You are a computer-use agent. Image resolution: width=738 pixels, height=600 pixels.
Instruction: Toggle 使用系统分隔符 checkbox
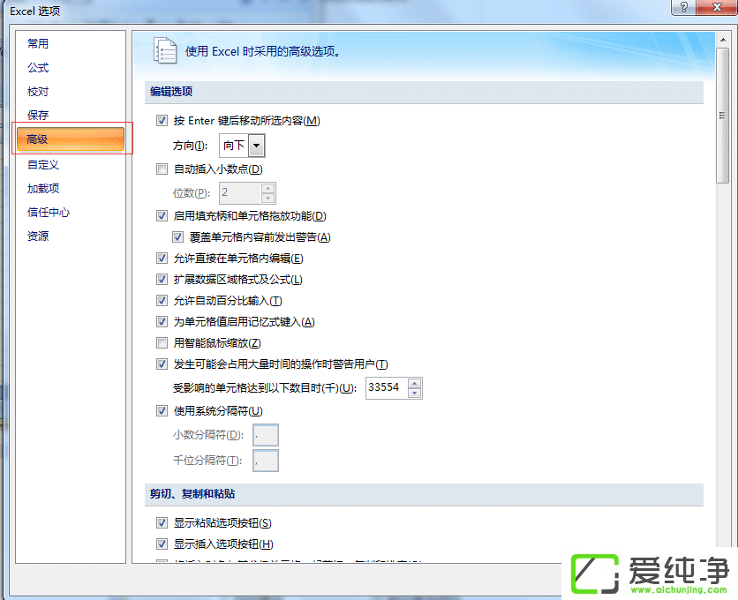(162, 411)
